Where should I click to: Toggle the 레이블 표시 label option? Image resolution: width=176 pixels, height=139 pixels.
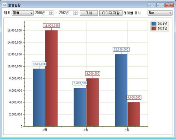click(132, 13)
